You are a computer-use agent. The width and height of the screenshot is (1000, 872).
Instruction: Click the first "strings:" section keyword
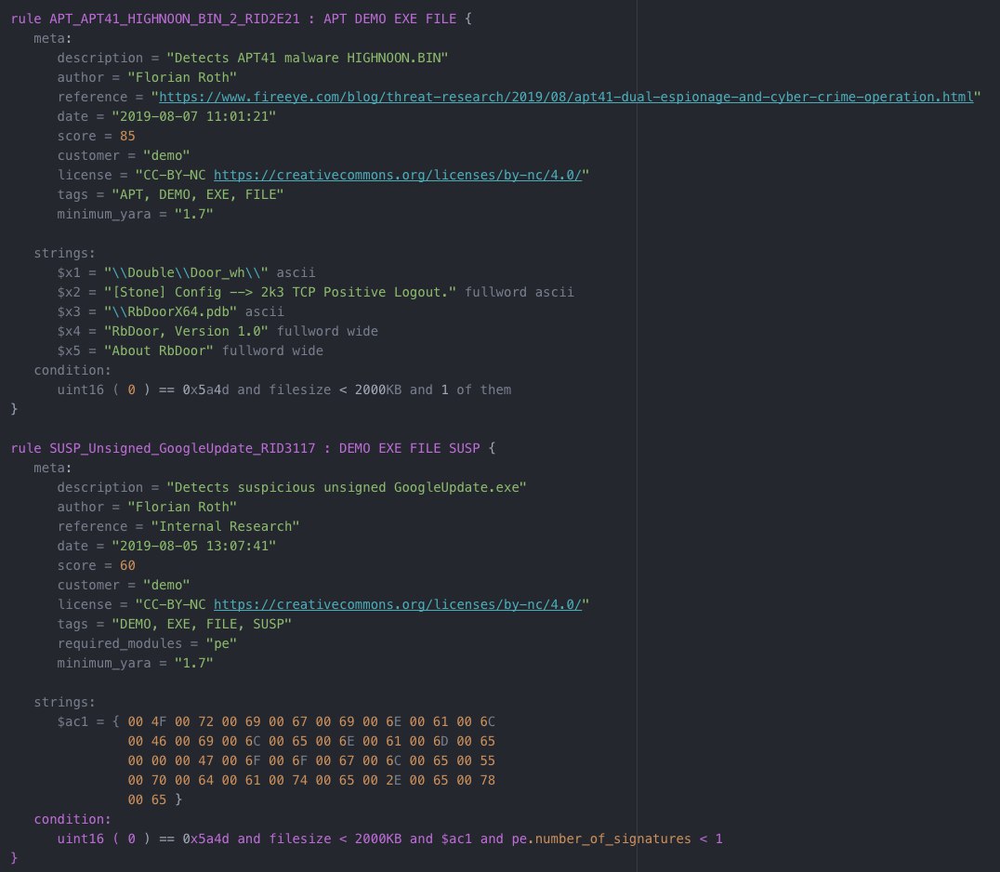[x=64, y=253]
